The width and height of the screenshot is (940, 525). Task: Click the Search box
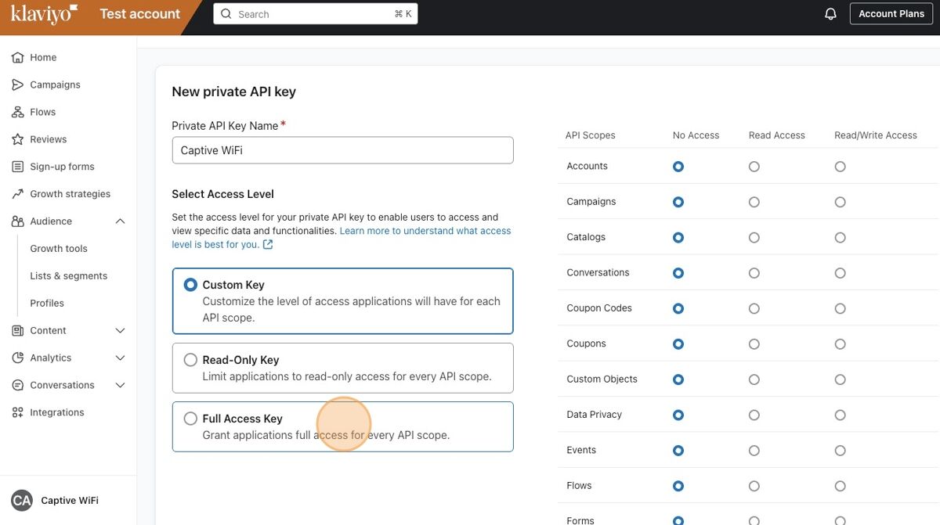316,14
